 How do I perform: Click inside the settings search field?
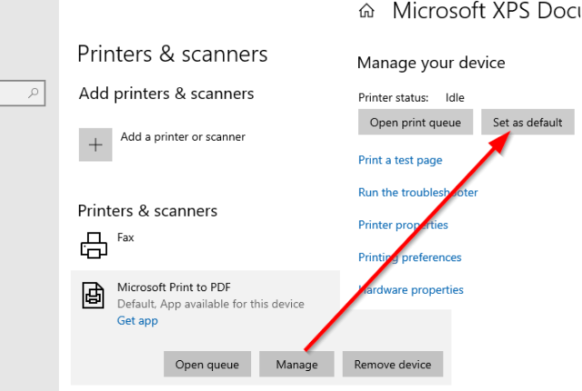point(14,93)
